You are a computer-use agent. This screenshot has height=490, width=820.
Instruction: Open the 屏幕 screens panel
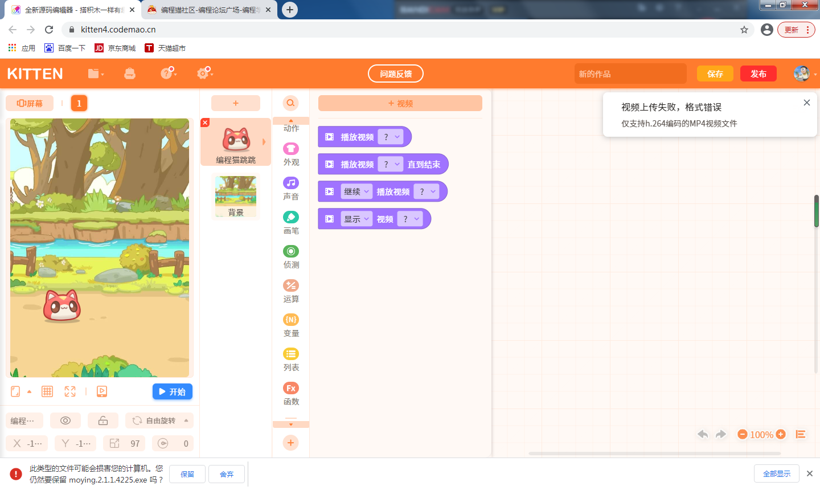[30, 103]
